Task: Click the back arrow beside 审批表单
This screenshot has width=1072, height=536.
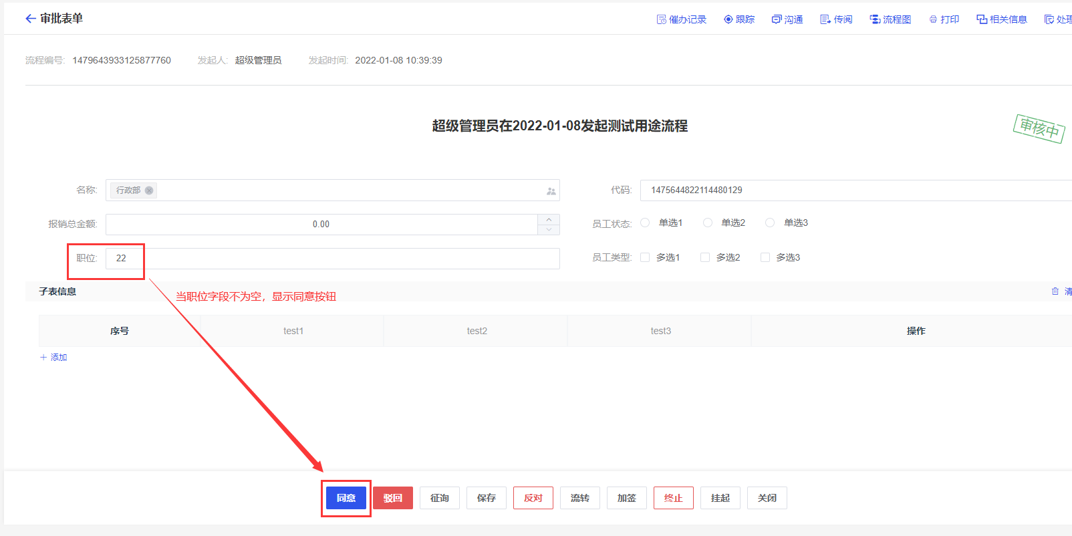Action: click(x=30, y=19)
